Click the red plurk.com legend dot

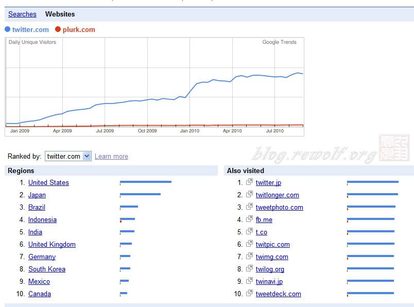pyautogui.click(x=58, y=29)
